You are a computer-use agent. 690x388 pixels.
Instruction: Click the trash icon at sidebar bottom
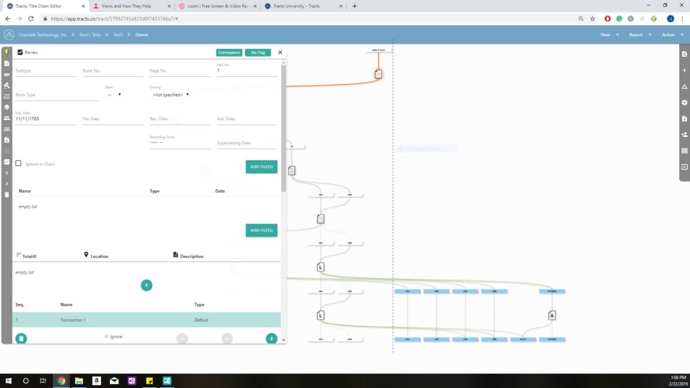point(6,194)
